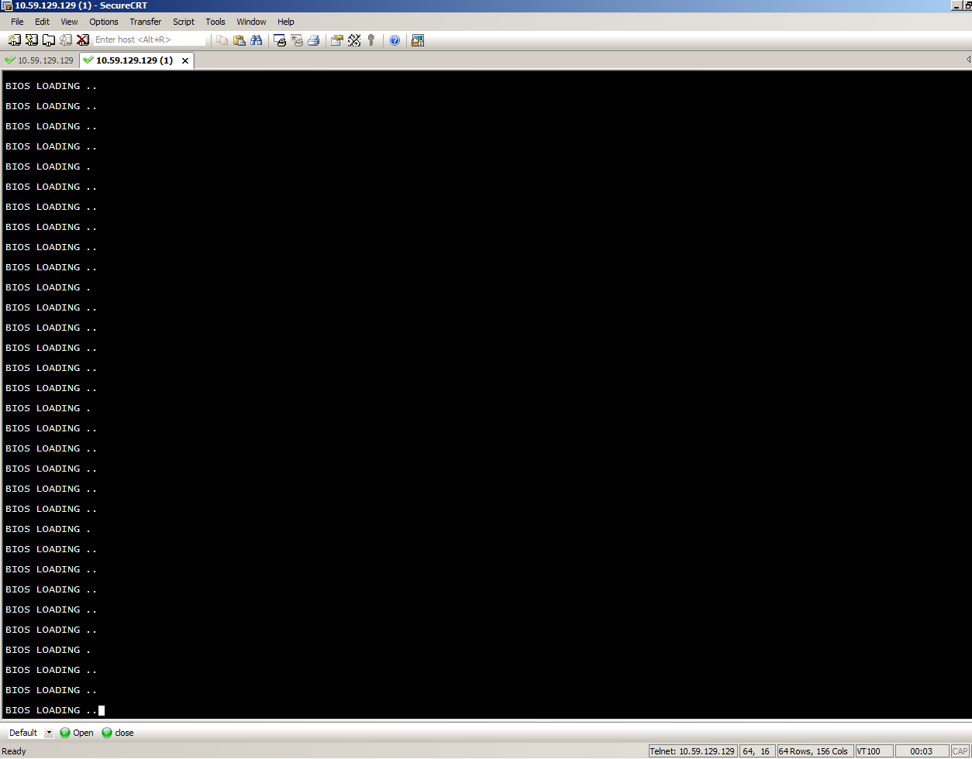
Task: Select the 10.59.129.129 (1) tab
Action: tap(134, 60)
